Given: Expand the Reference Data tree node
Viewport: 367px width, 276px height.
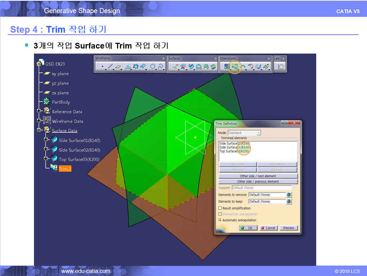Looking at the screenshot, I should (39, 111).
